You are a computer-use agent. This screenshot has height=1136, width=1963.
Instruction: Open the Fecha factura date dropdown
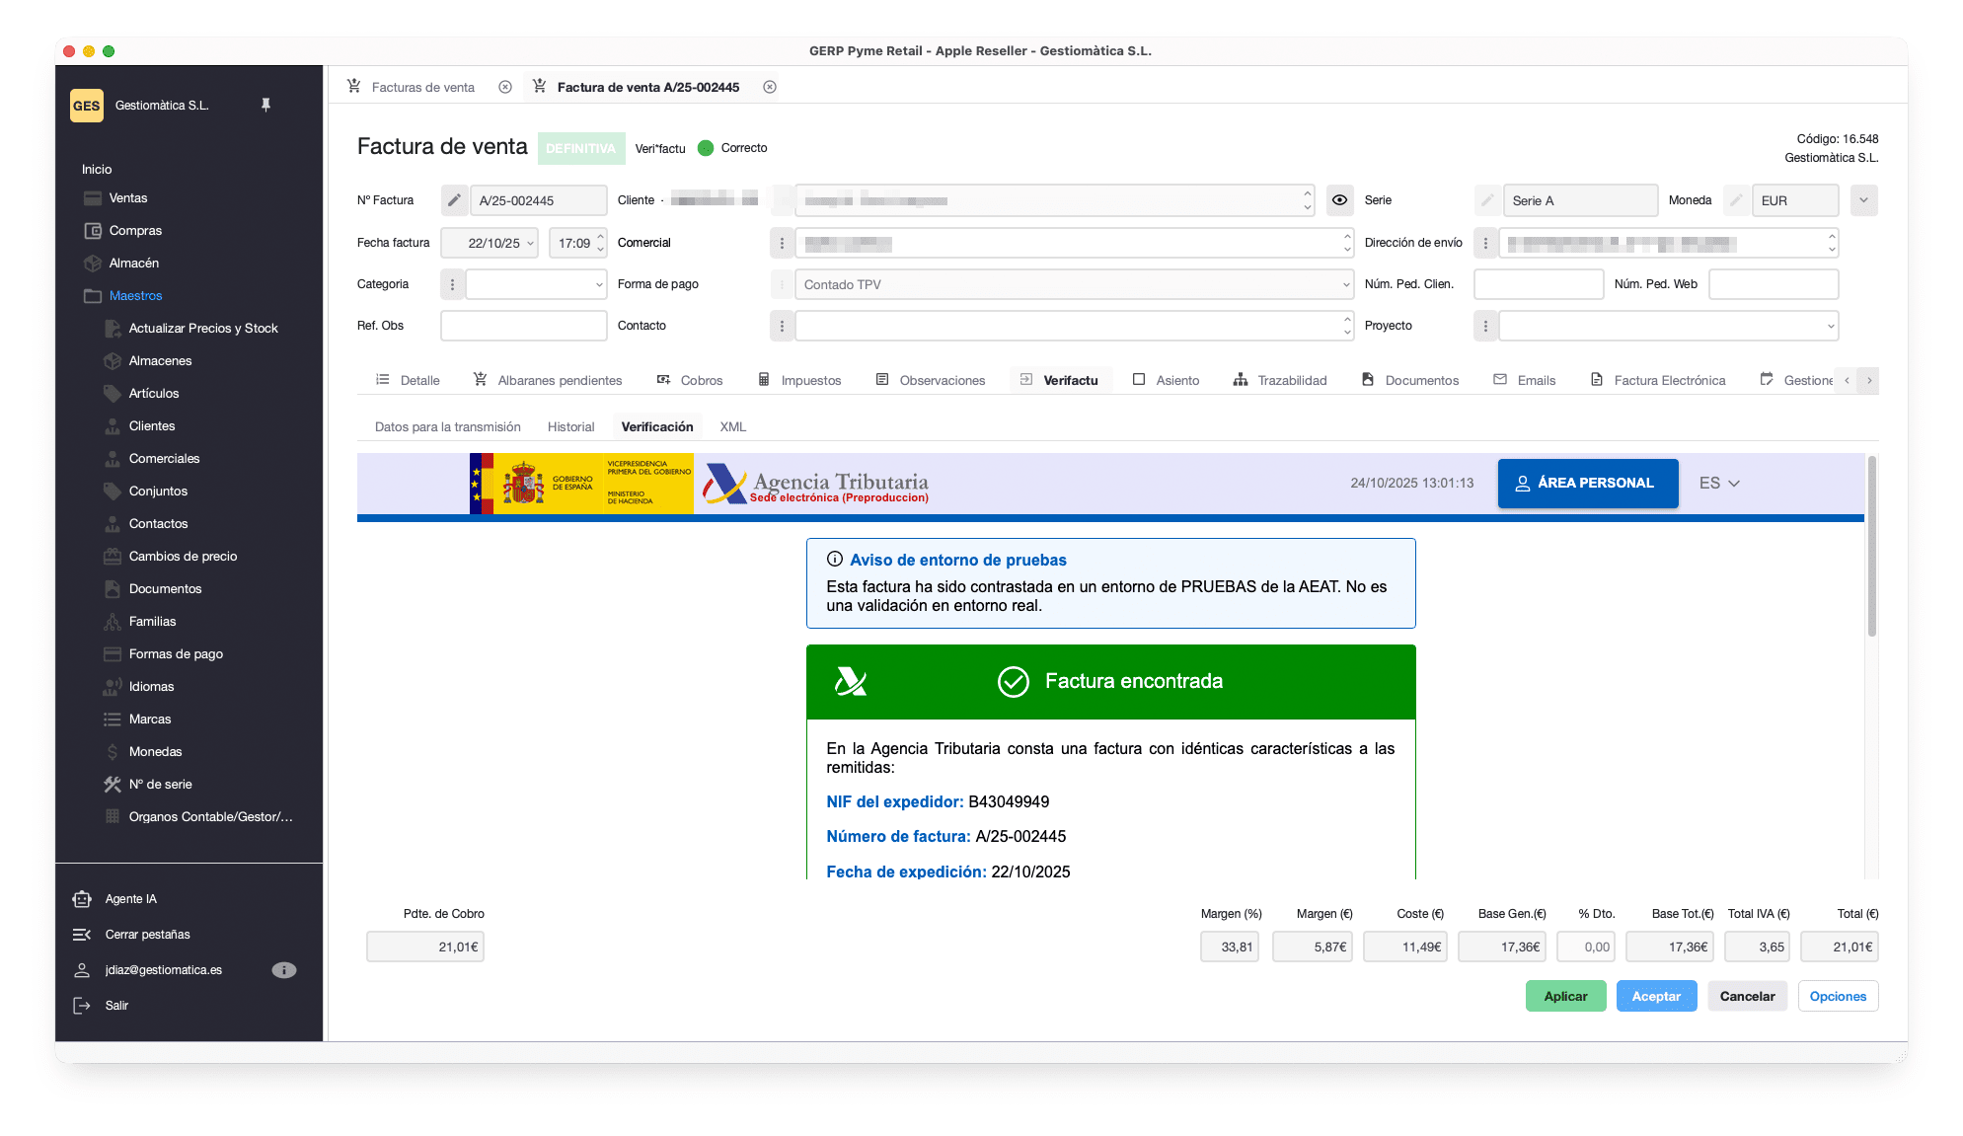pyautogui.click(x=530, y=243)
